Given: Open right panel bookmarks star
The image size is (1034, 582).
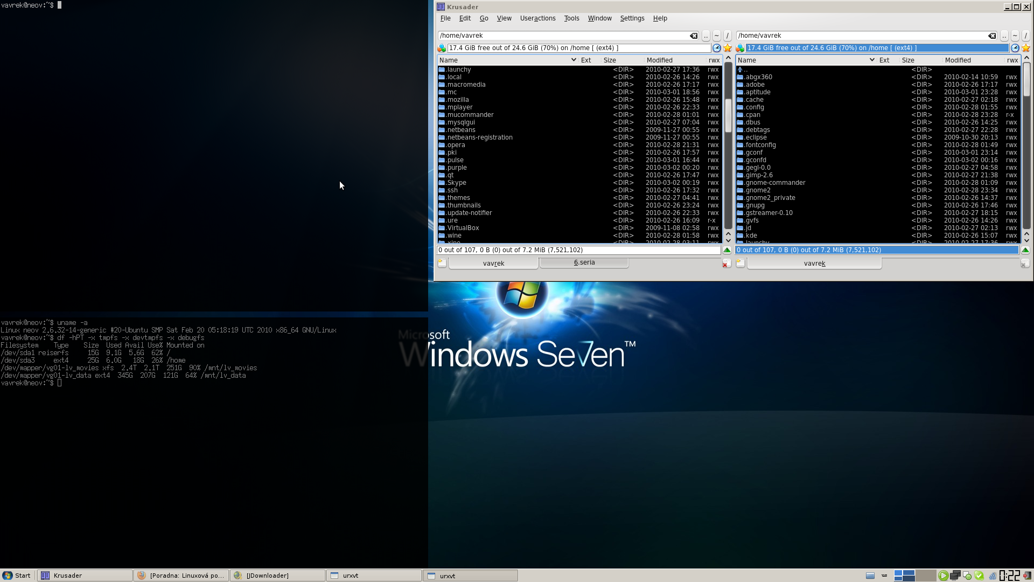Looking at the screenshot, I should coord(1026,48).
